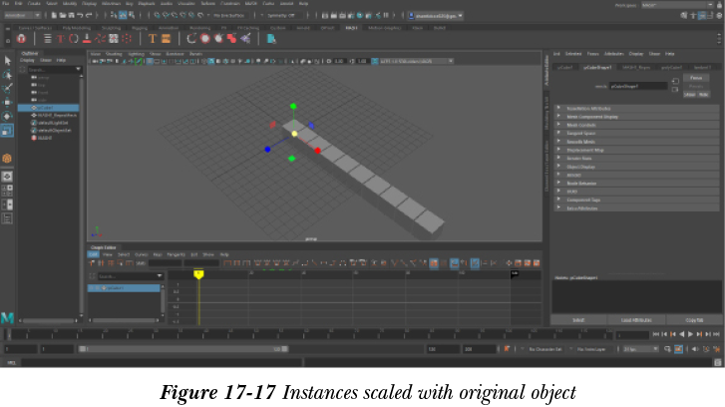725x407 pixels.
Task: Click the Create MASH Network shelf icon
Action: pyautogui.click(x=22, y=39)
